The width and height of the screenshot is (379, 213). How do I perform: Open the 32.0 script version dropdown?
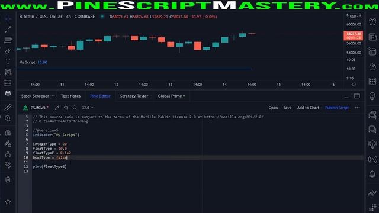click(88, 108)
